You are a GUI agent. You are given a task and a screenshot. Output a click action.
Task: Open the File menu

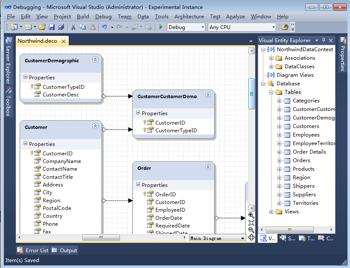pos(11,17)
